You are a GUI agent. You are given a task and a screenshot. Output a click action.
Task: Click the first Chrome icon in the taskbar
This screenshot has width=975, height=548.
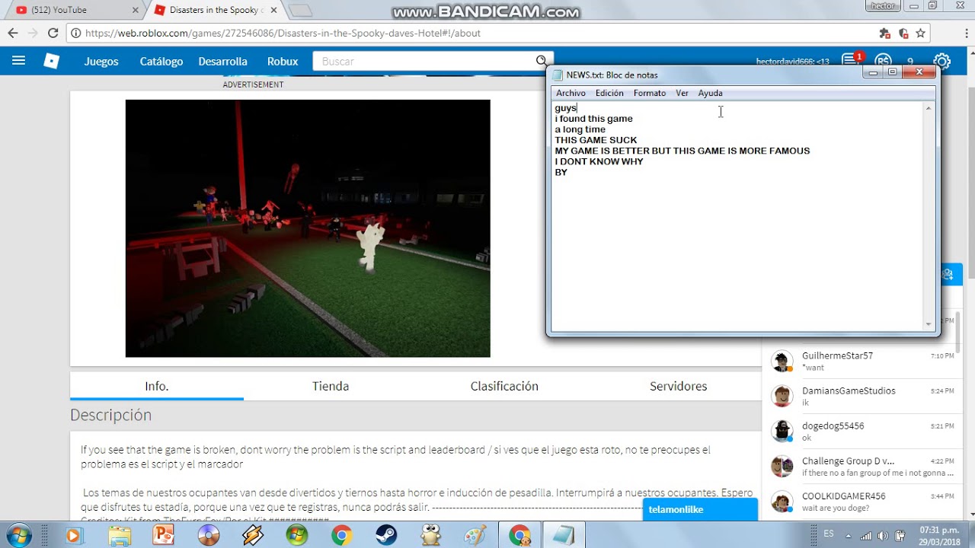pyautogui.click(x=341, y=535)
